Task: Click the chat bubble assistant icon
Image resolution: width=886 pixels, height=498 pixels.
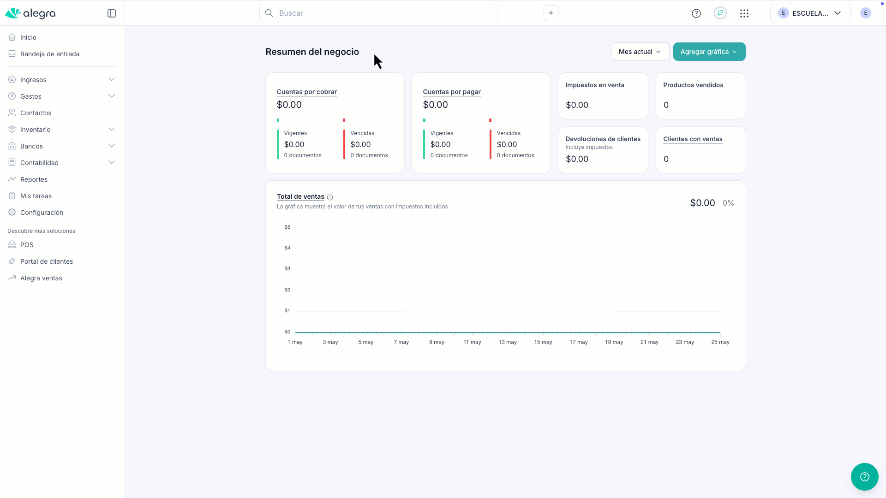Action: pyautogui.click(x=720, y=13)
